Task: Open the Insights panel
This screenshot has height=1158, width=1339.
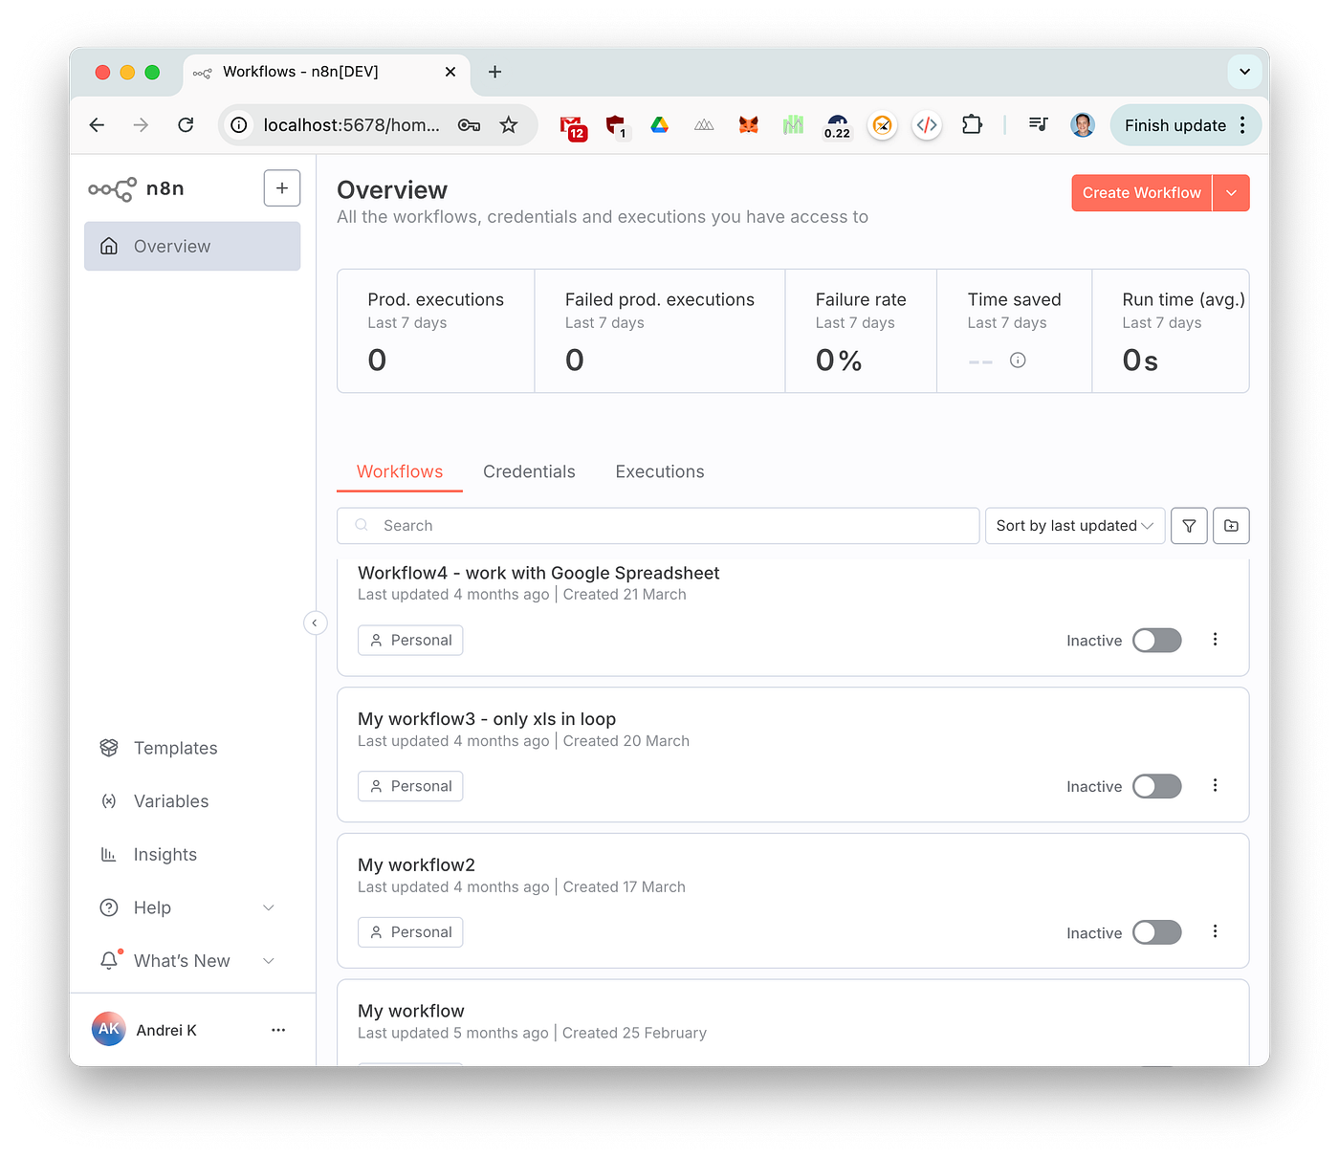Action: 165,854
